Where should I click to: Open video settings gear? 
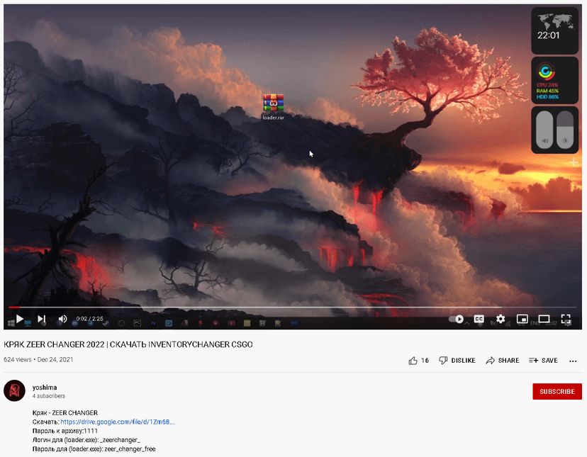pyautogui.click(x=501, y=319)
